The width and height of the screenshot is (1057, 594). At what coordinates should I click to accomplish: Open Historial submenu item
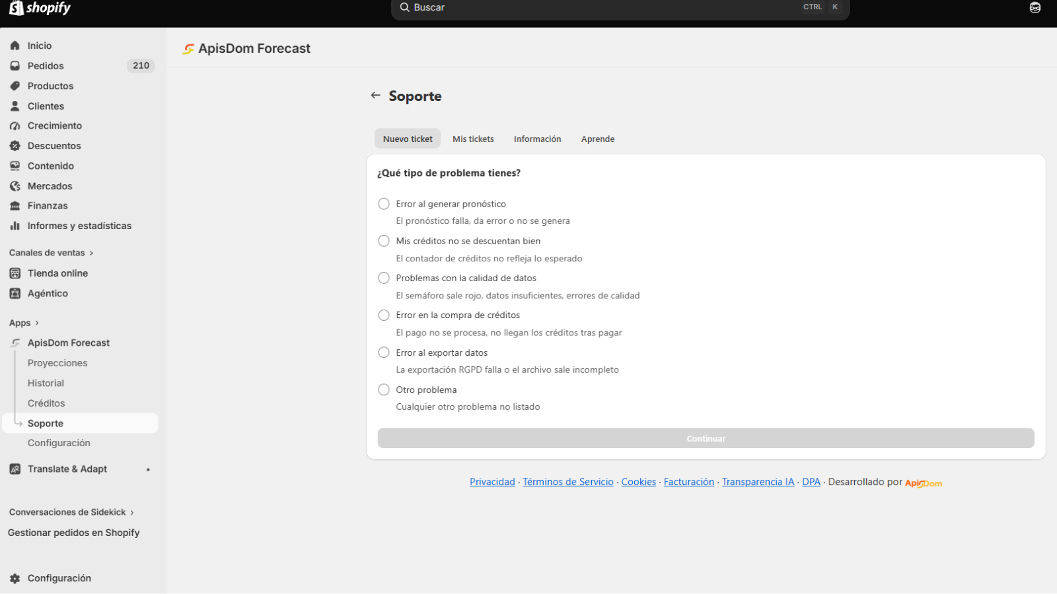[46, 383]
